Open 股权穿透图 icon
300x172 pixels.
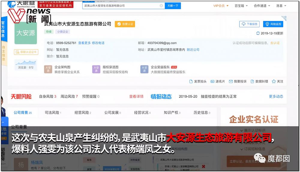pyautogui.click(x=96, y=70)
